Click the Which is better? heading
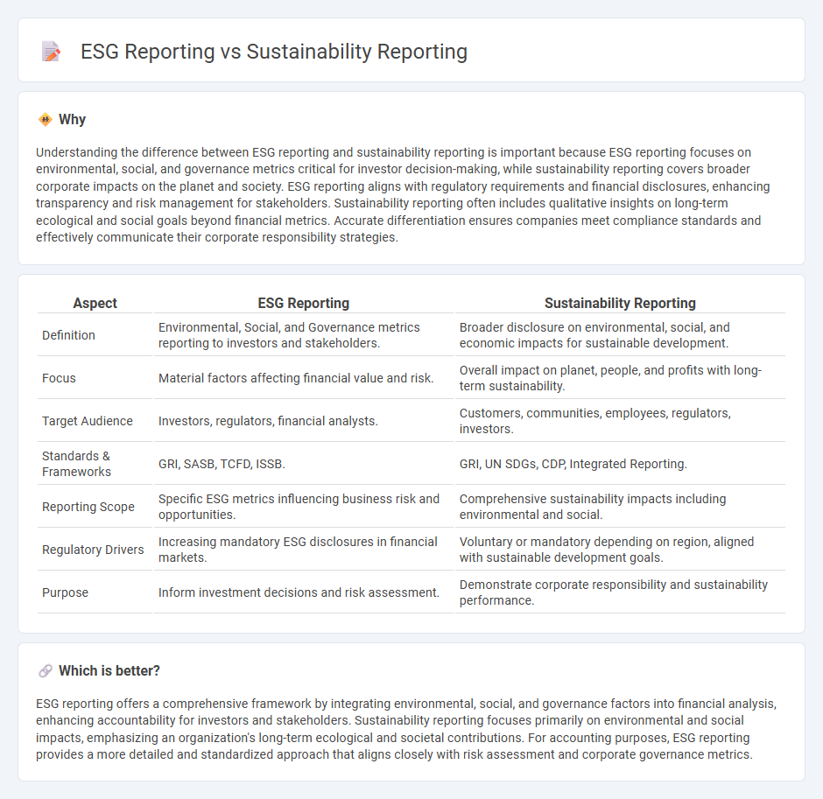This screenshot has height=799, width=823. 109,671
